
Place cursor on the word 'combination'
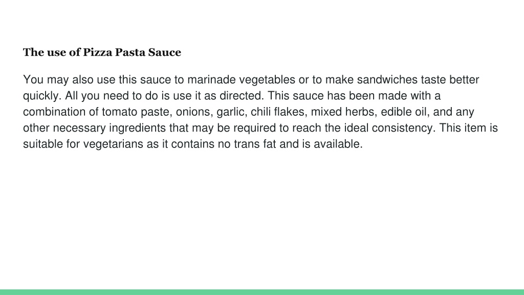54,112
